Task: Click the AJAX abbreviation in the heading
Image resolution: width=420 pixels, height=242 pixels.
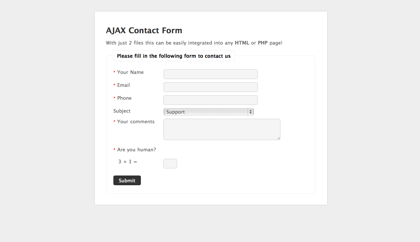Action: coord(116,31)
